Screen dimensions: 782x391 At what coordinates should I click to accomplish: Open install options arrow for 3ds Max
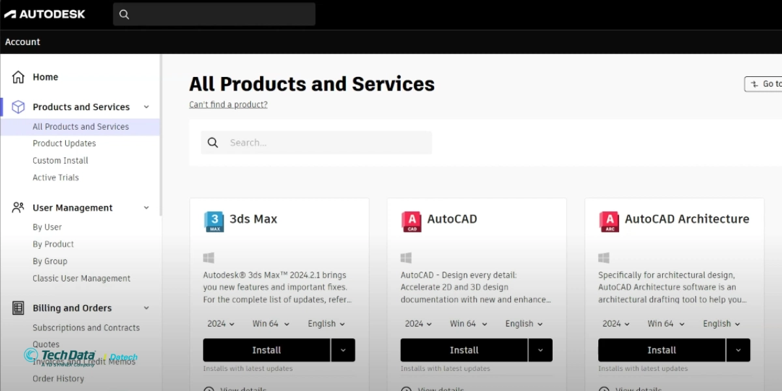(343, 350)
